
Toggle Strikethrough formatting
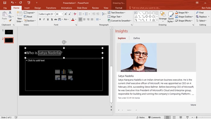pyautogui.click(x=55, y=20)
